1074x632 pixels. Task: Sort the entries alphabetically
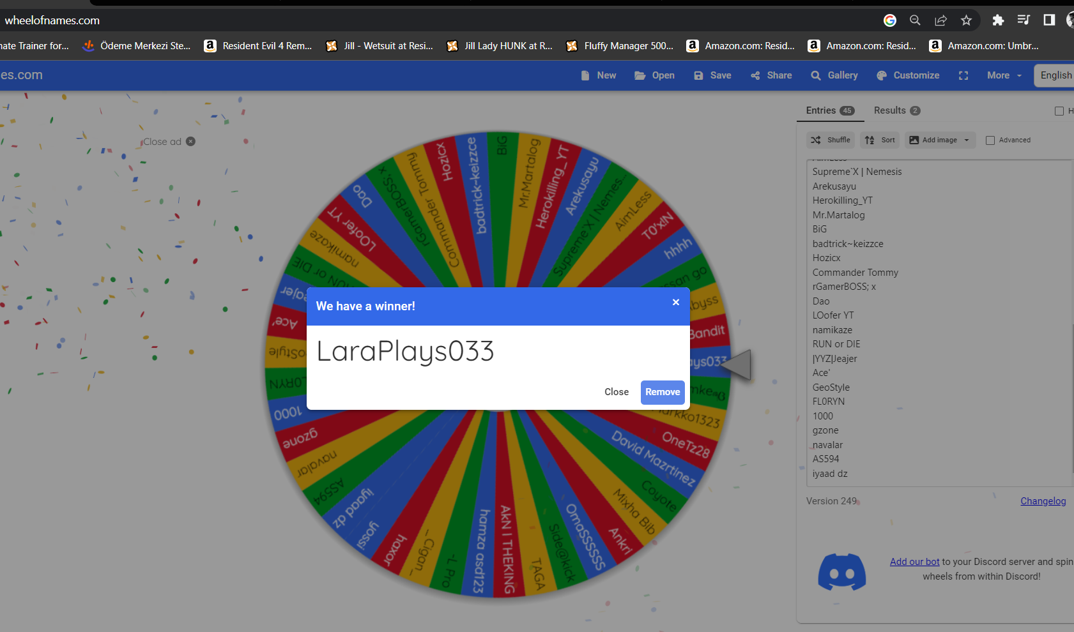coord(880,140)
